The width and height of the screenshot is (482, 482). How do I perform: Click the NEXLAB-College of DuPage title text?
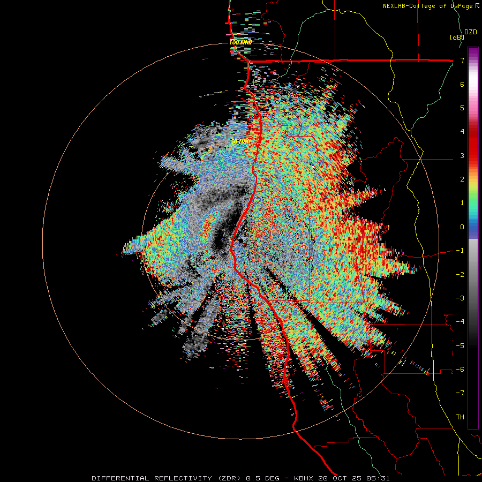tap(431, 6)
